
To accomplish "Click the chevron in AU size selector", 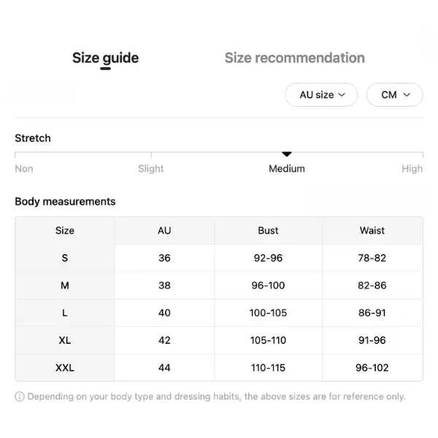I will tap(342, 95).
